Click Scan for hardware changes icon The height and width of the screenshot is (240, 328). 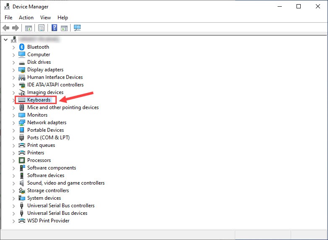click(77, 28)
